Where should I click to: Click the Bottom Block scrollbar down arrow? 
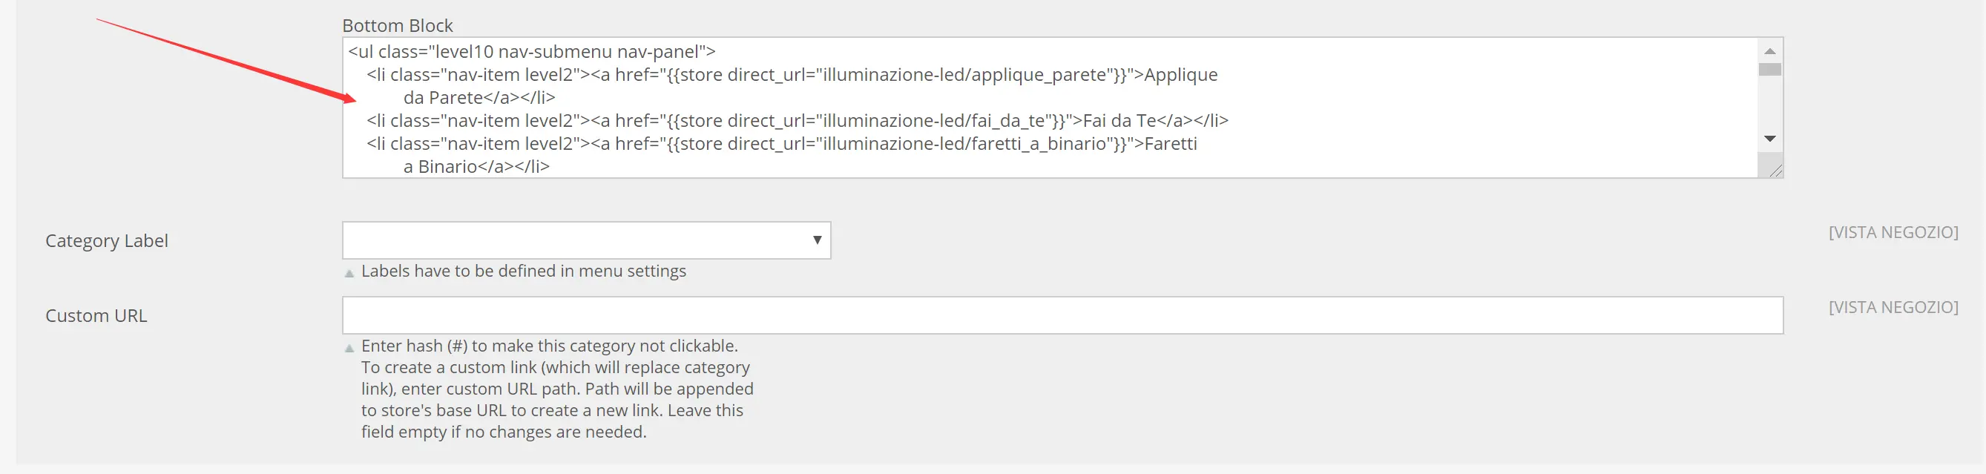pos(1769,139)
